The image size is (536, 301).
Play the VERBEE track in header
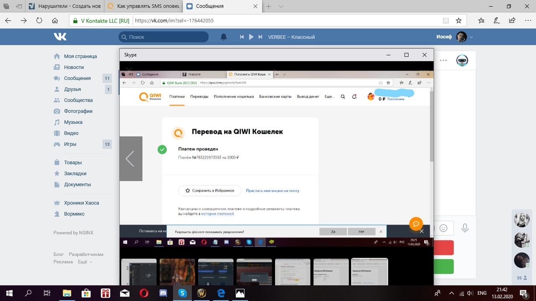(x=251, y=37)
